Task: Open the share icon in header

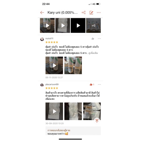Action: click(x=84, y=12)
